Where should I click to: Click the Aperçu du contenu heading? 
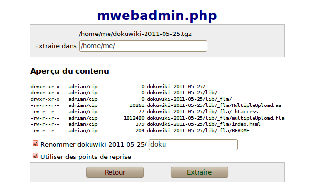[x=70, y=71]
